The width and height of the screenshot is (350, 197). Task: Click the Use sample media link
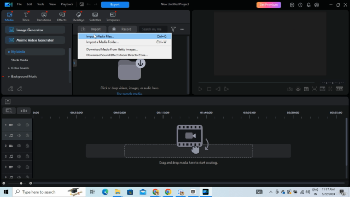point(130,94)
